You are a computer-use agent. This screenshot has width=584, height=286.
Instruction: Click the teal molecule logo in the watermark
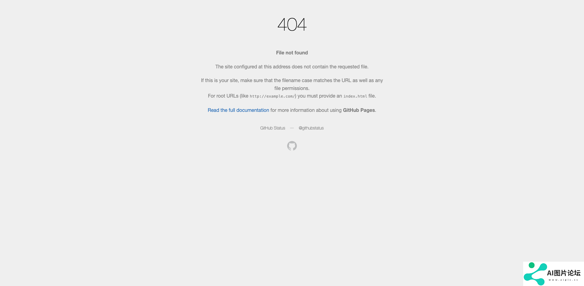point(535,274)
